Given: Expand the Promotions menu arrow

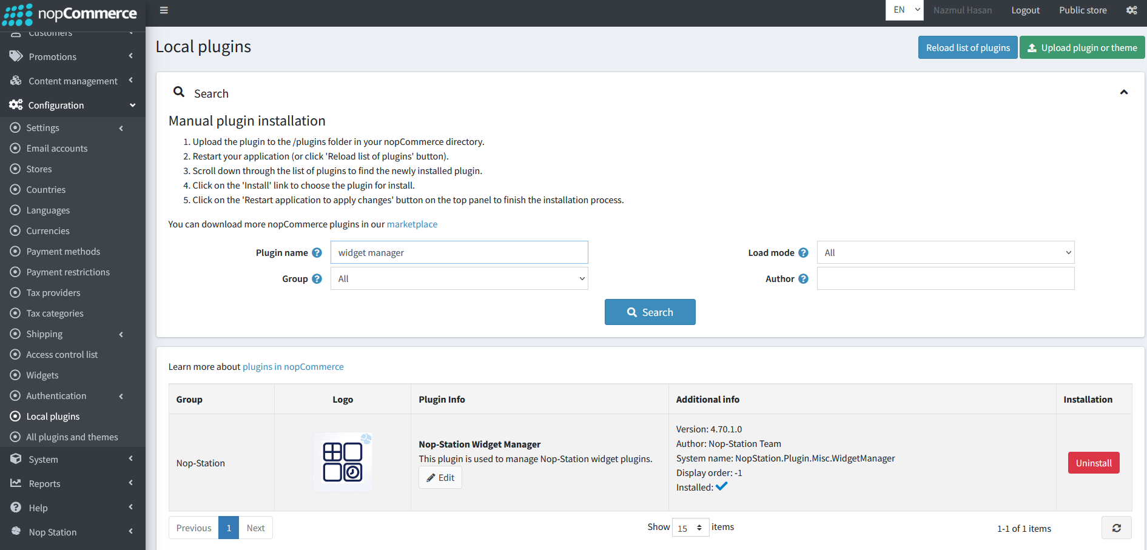Looking at the screenshot, I should (x=130, y=56).
